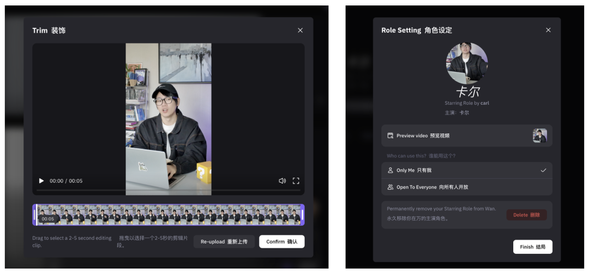Confirm the trimmed clip
The height and width of the screenshot is (274, 589).
[x=281, y=241]
